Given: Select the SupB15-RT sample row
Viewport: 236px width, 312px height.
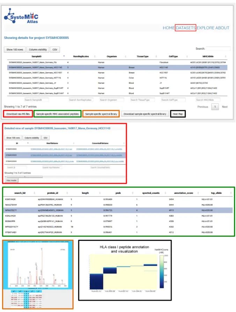Looking at the screenshot, I should coord(117,88).
